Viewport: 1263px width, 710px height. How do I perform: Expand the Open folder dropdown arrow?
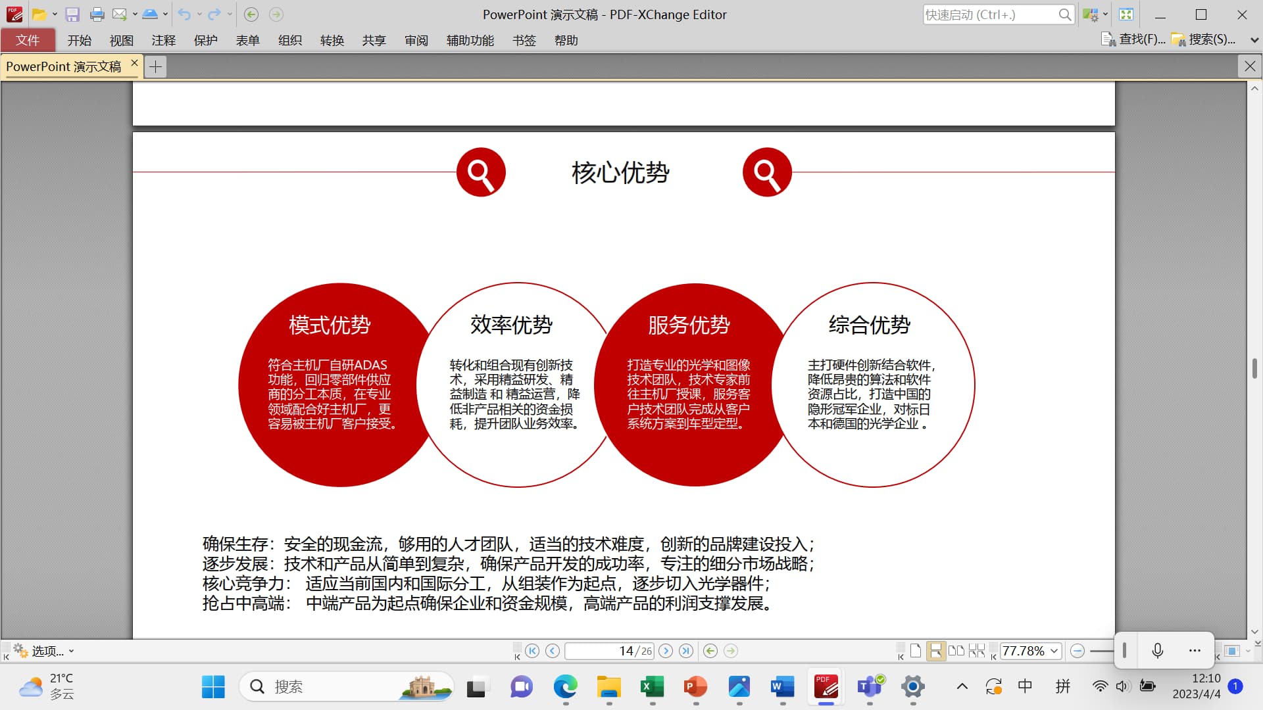coord(55,14)
